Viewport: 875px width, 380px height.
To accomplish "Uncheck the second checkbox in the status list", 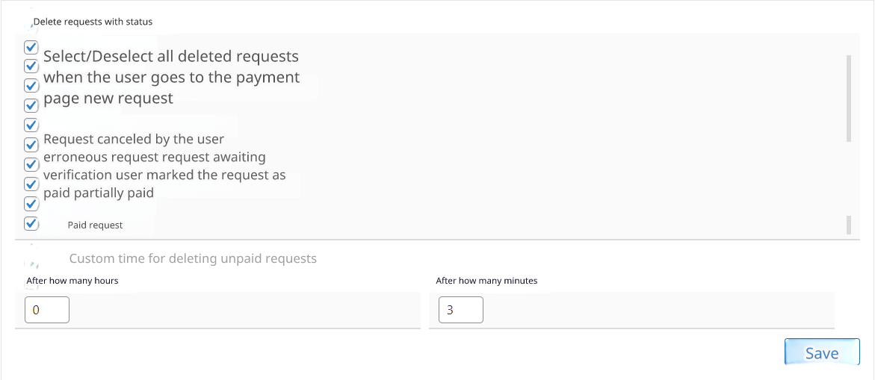I will (31, 66).
